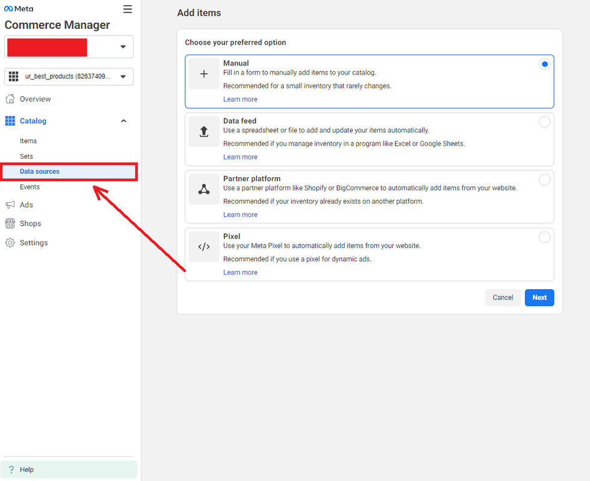
Task: Open Sets under Catalog
Action: coord(26,156)
